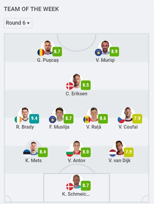This screenshot has width=154, height=204.
Task: Click the Romania flag beside G. Pușcaș
Action: coord(41,53)
